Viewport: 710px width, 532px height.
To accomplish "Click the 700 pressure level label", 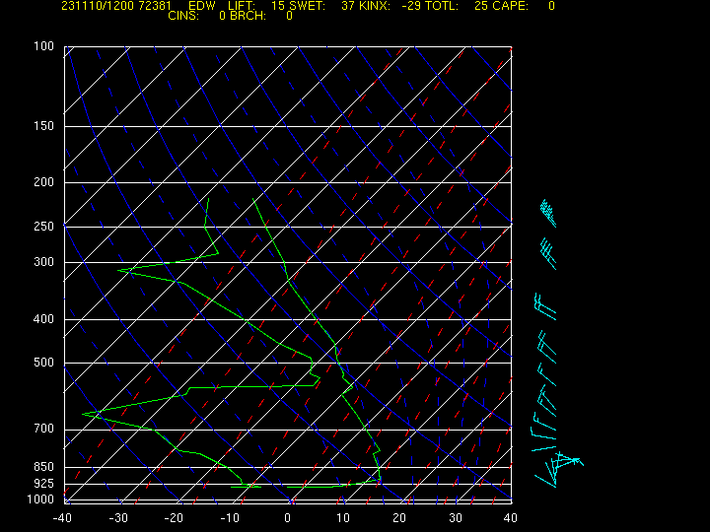I will tap(44, 429).
